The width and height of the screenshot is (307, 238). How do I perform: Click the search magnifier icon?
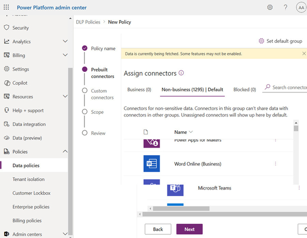(268, 87)
